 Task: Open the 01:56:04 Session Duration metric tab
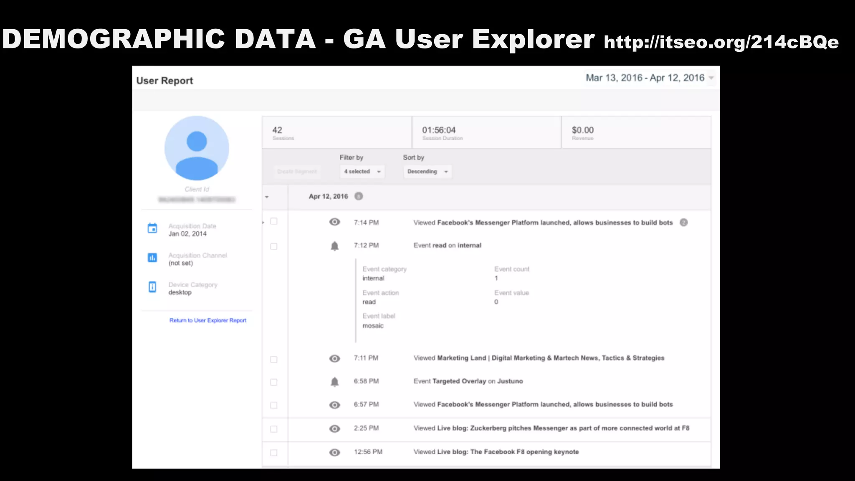click(486, 133)
